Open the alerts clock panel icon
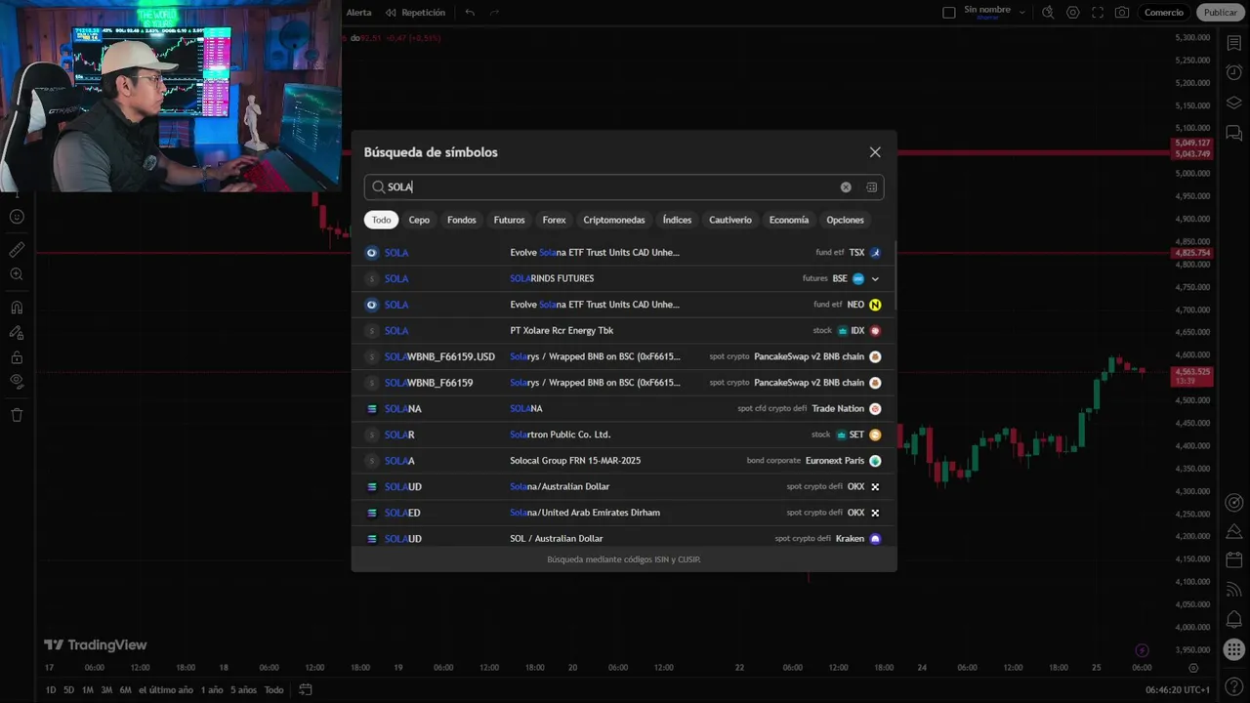This screenshot has width=1250, height=703. (x=1234, y=74)
